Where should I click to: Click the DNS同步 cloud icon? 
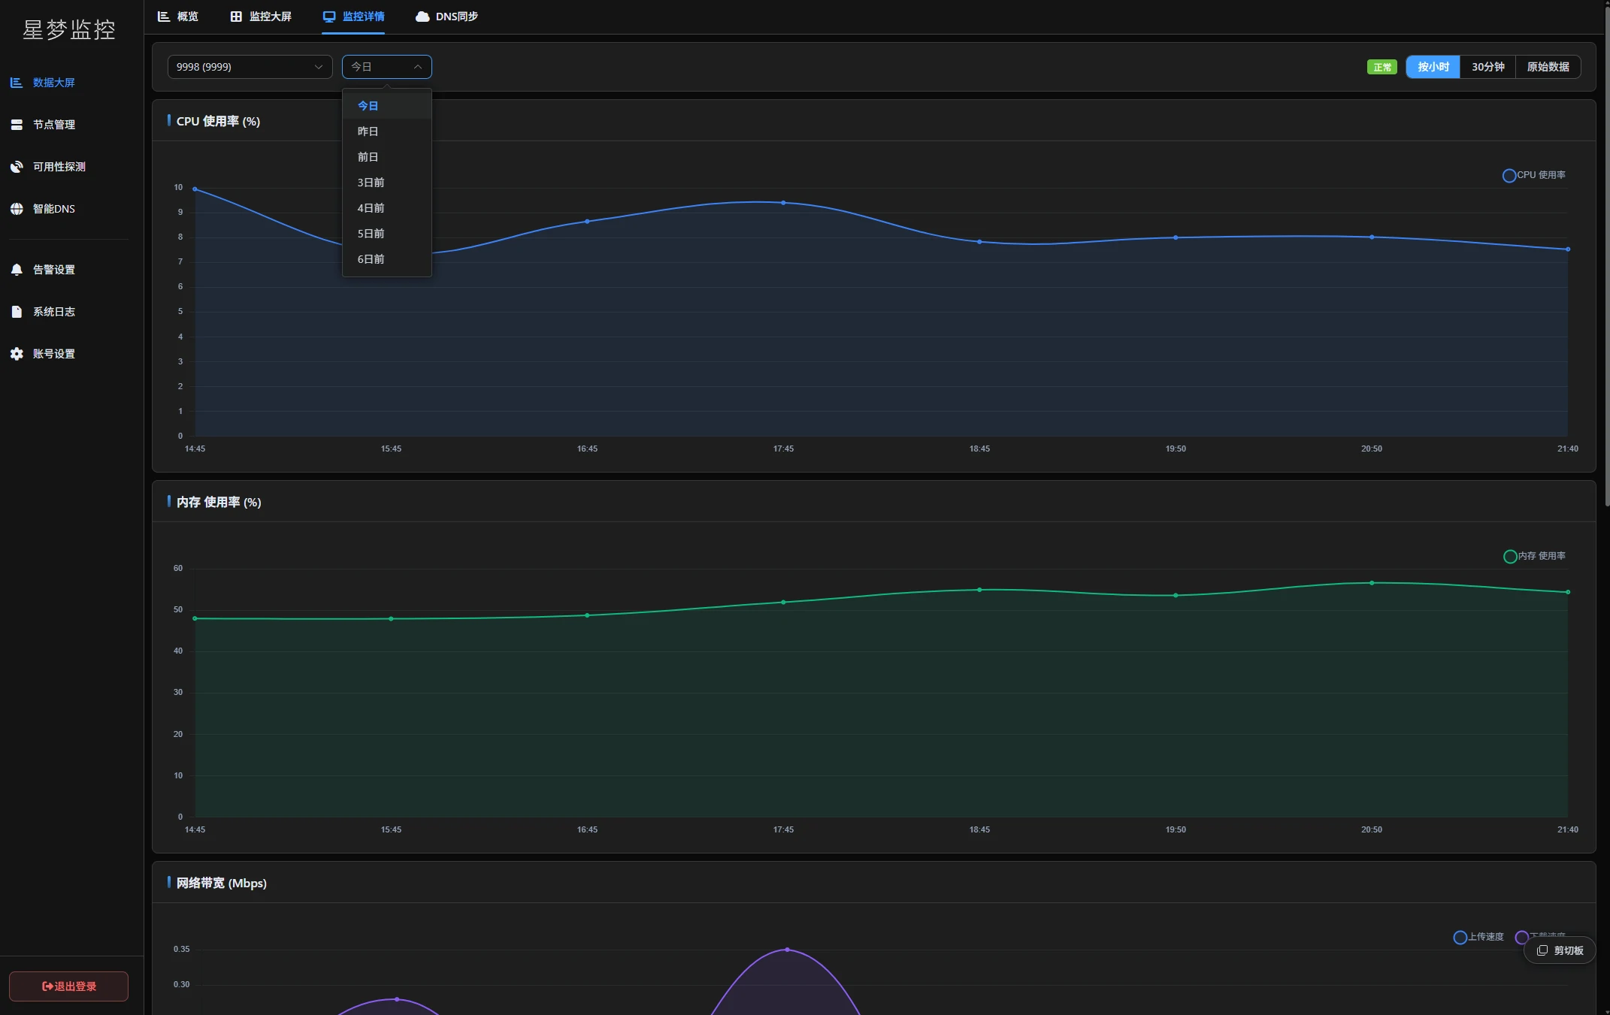point(422,17)
